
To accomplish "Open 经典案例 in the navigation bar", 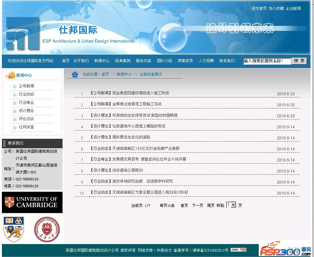I will [x=123, y=61].
